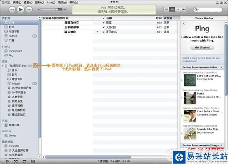Adjust the volume slider knob

click(x=57, y=9)
